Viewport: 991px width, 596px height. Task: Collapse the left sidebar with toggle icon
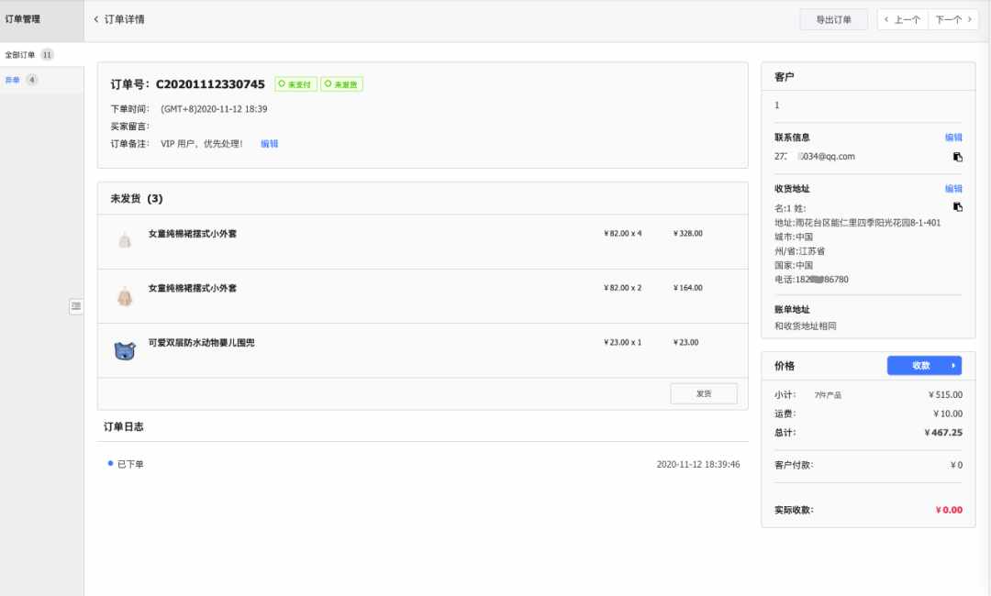click(76, 306)
